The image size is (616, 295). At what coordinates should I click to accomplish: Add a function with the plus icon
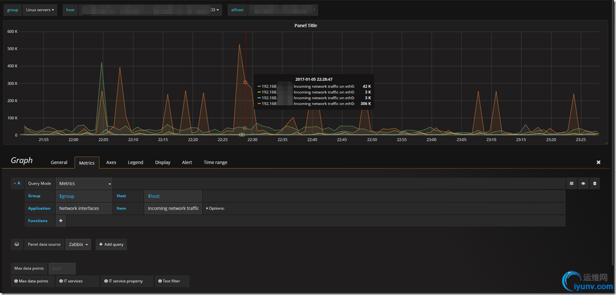[61, 221]
